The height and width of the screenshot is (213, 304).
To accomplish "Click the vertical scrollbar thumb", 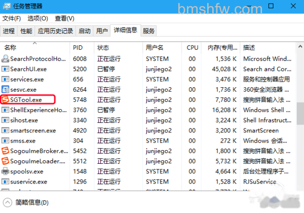I will click(x=300, y=114).
